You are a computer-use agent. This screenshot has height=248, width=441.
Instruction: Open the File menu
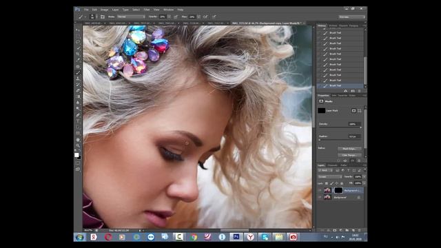86,10
